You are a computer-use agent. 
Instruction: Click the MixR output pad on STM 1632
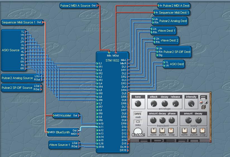point(128,63)
